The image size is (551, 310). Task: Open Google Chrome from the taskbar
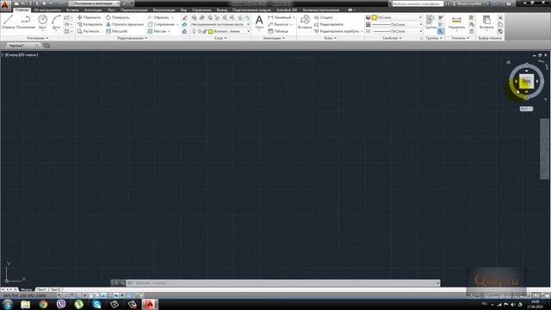[43, 304]
